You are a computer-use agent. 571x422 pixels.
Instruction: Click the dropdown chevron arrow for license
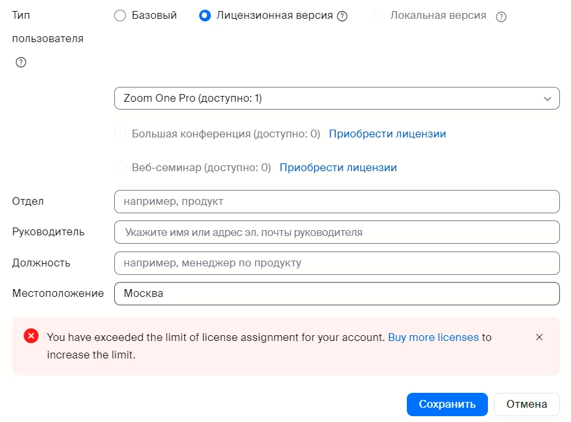pos(548,99)
